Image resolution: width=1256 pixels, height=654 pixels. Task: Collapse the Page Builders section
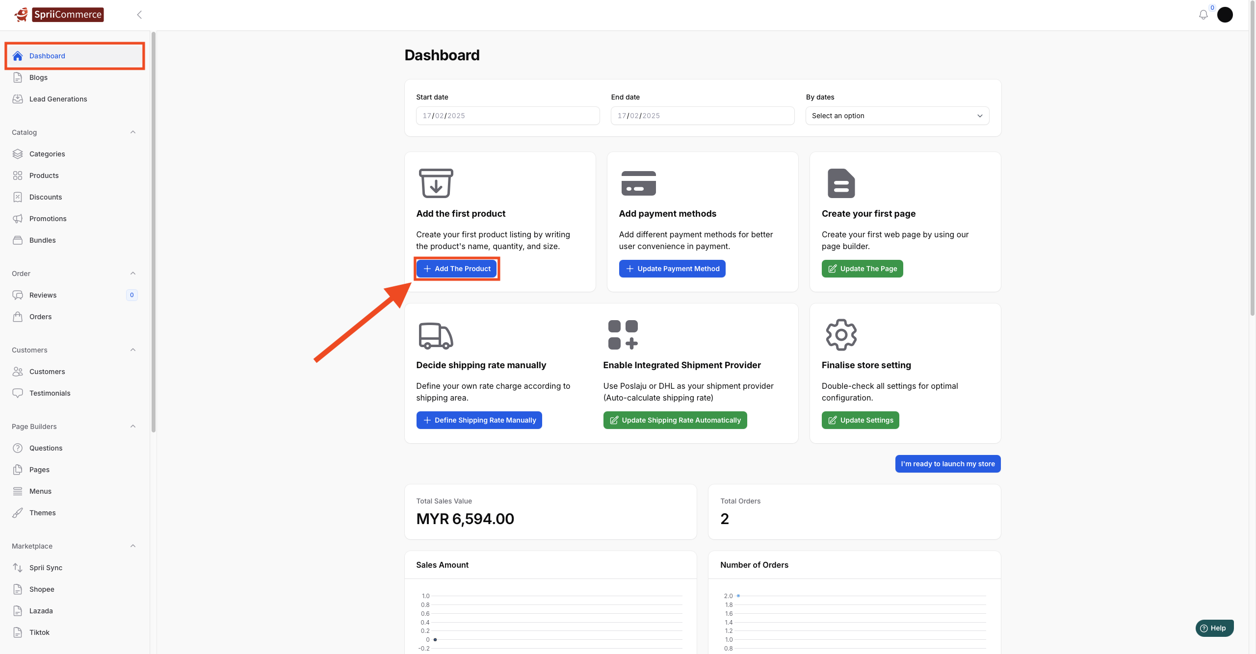tap(133, 426)
